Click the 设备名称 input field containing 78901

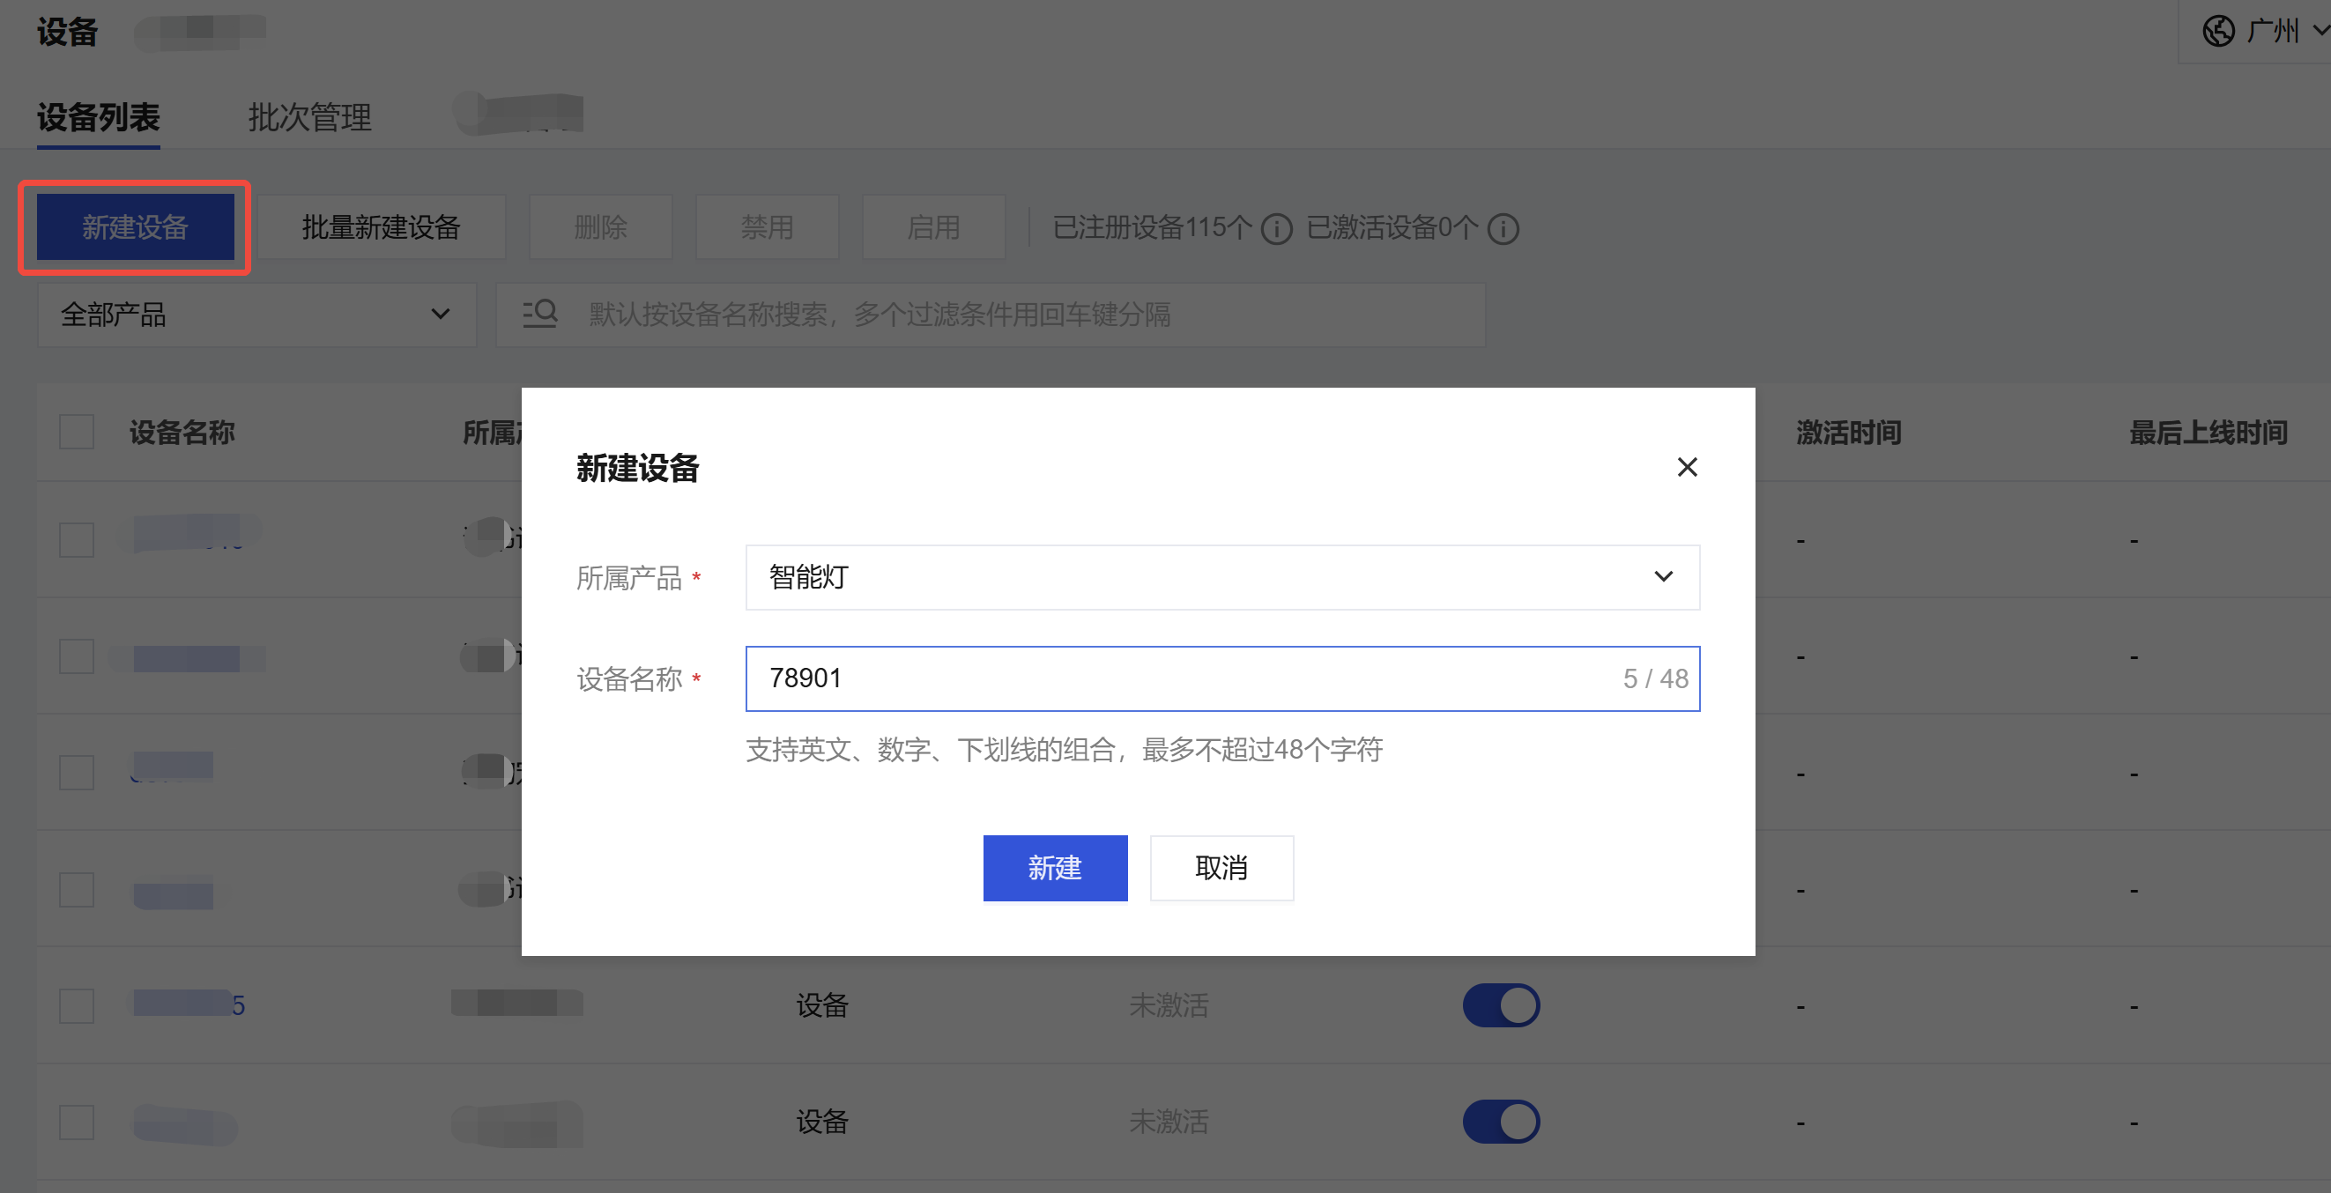pos(1177,678)
